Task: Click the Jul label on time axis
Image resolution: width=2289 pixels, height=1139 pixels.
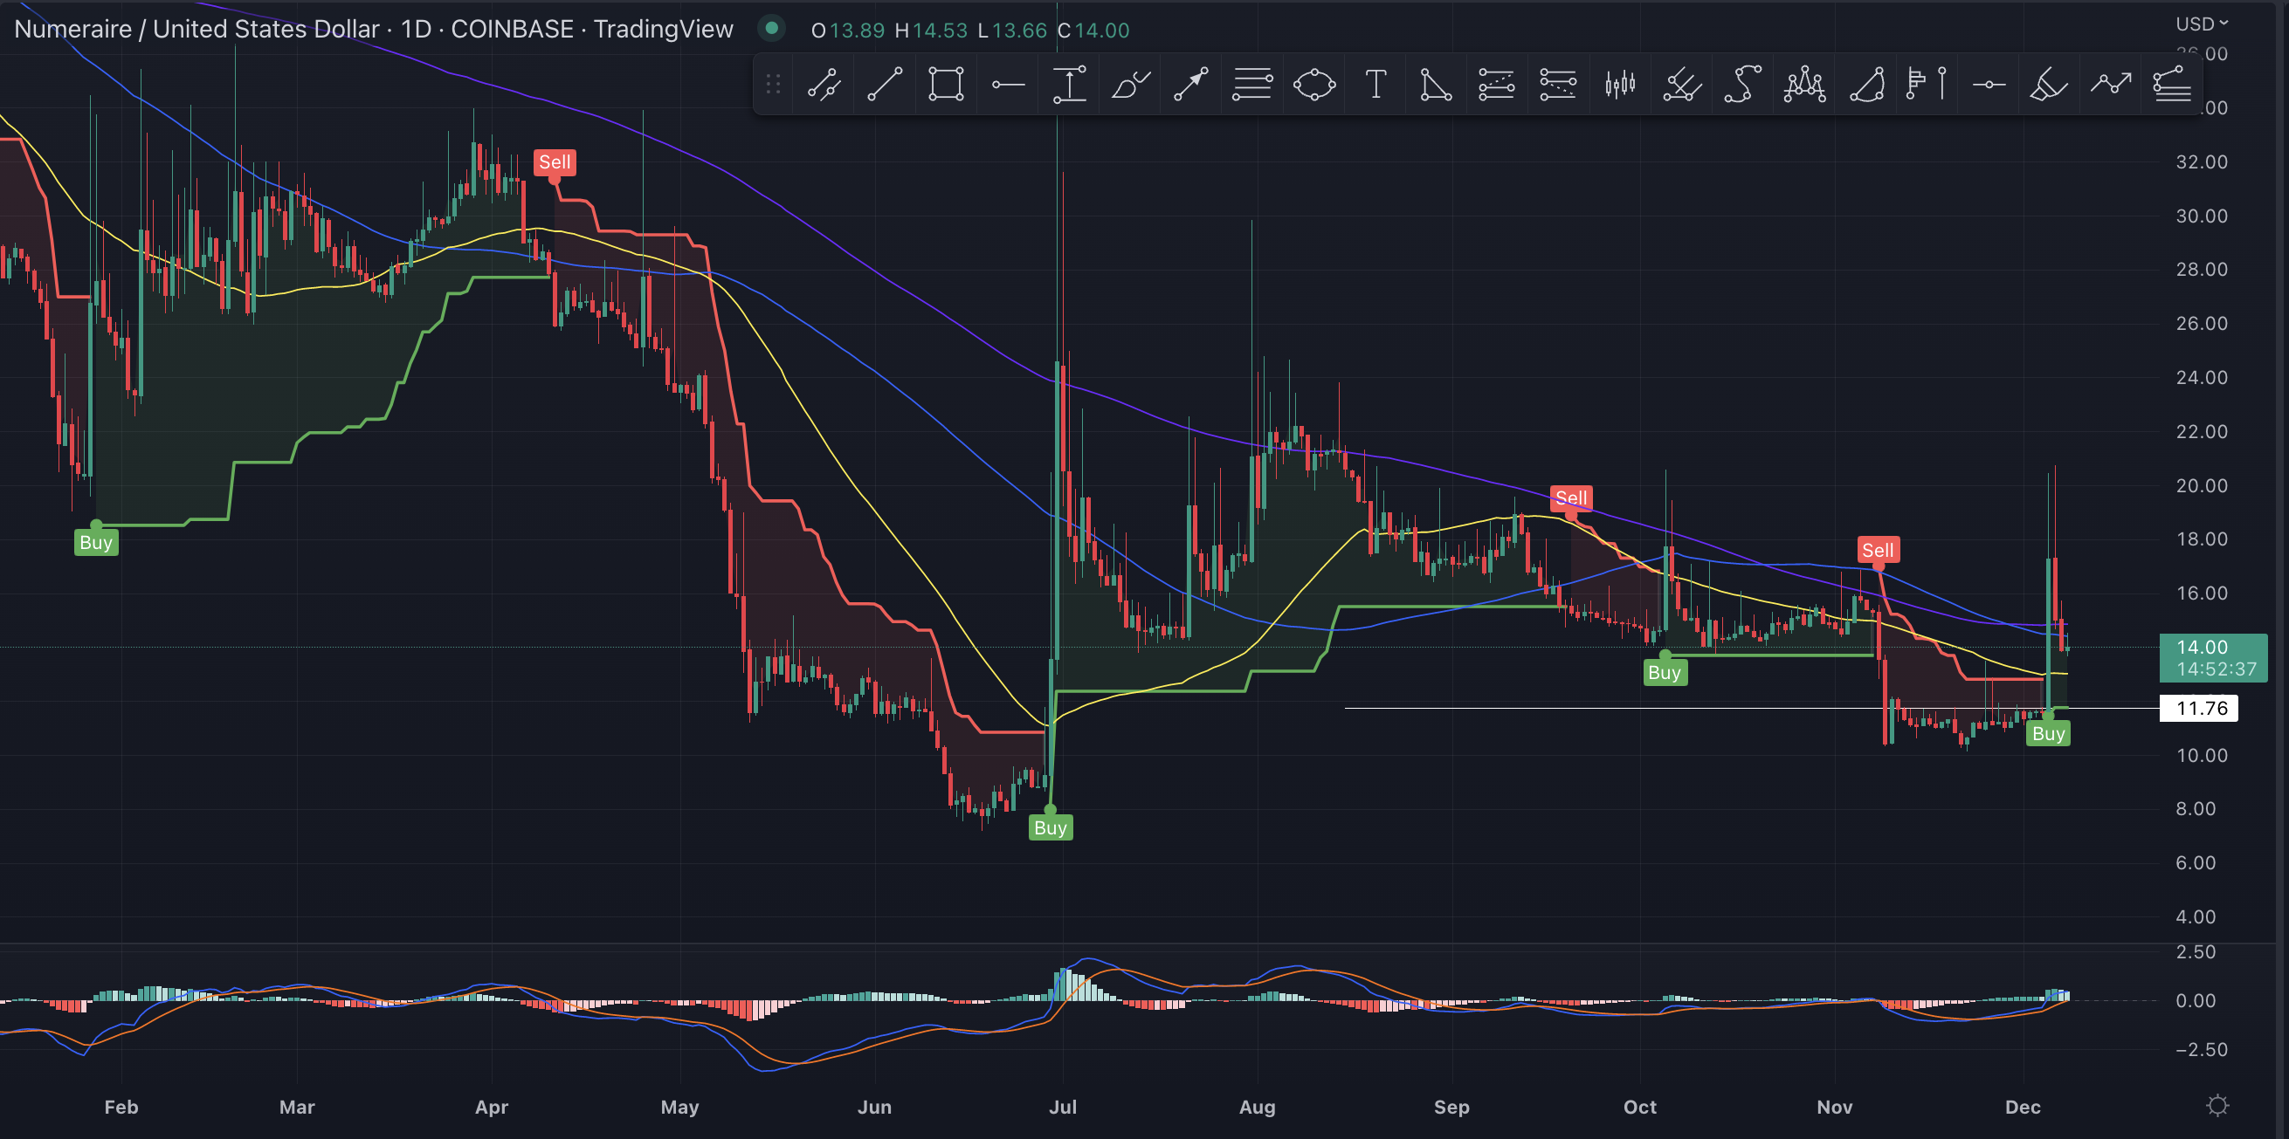Action: (1063, 1106)
